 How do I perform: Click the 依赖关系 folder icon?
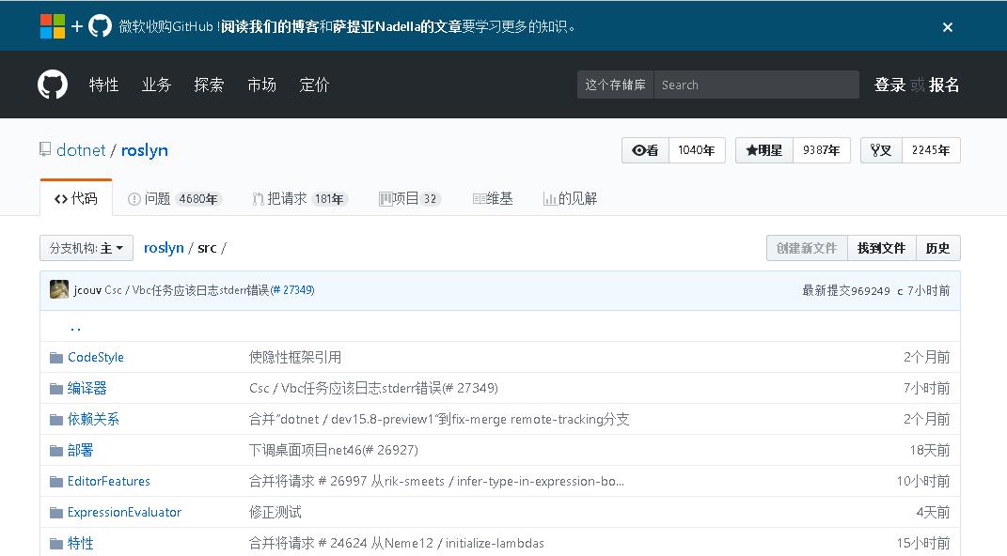56,420
